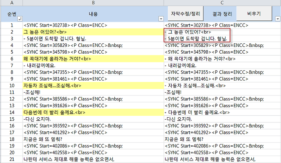Select column C cell '-조심해!'
The height and width of the screenshot is (163, 281).
click(x=222, y=92)
